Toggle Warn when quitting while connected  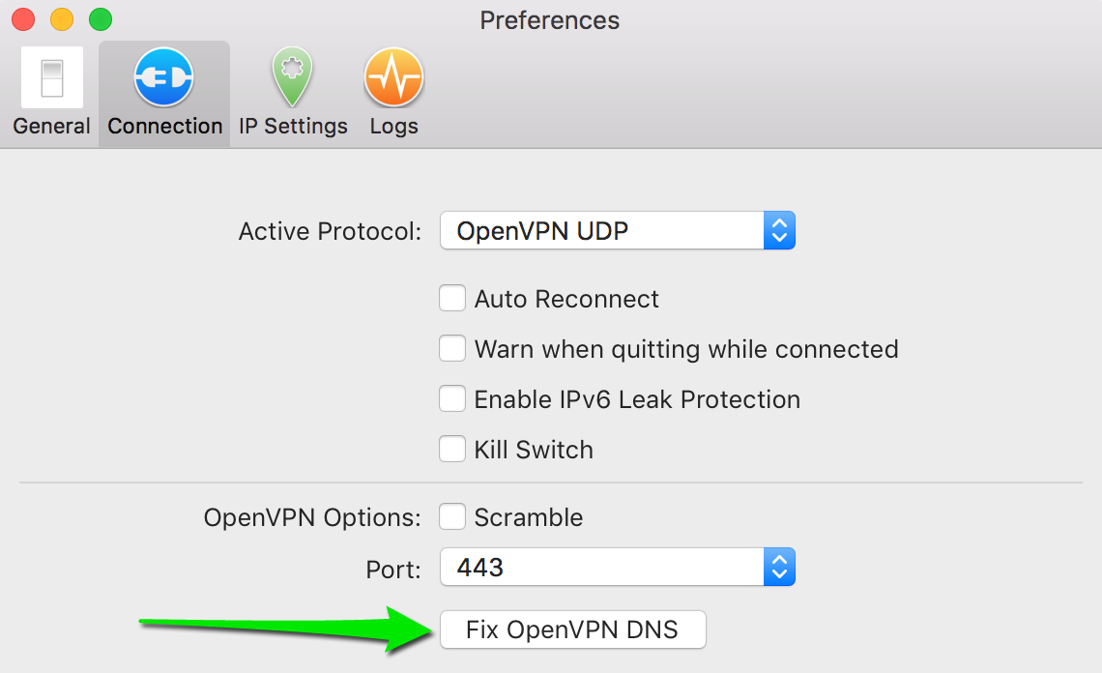452,349
